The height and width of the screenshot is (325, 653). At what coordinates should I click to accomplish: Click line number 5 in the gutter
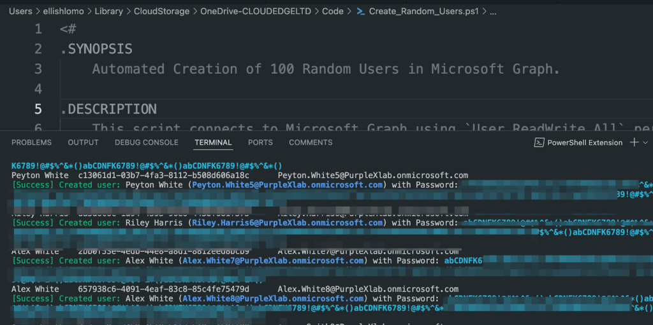pyautogui.click(x=38, y=109)
